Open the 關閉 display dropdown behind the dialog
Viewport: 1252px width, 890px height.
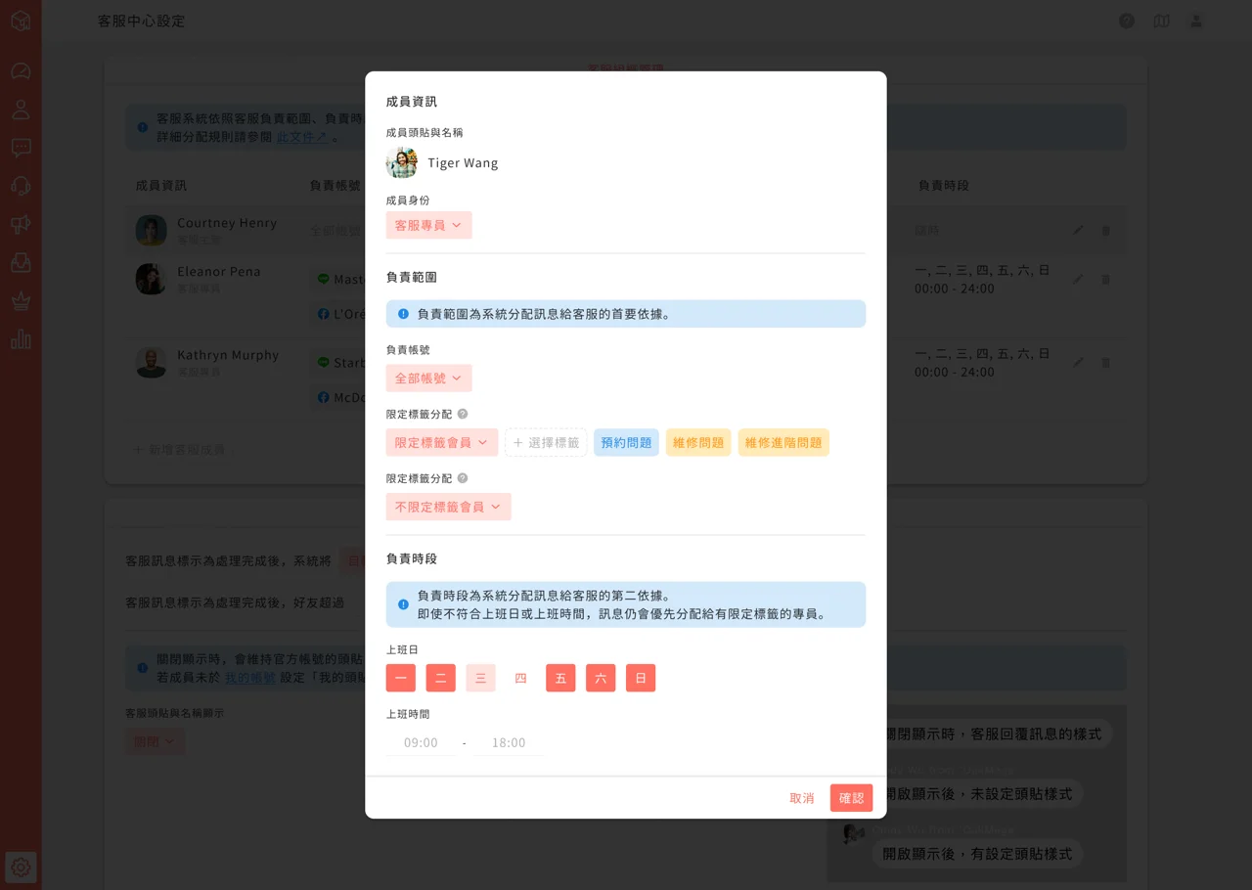(155, 741)
